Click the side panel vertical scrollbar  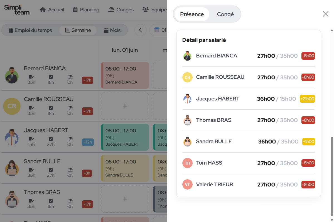[331, 176]
